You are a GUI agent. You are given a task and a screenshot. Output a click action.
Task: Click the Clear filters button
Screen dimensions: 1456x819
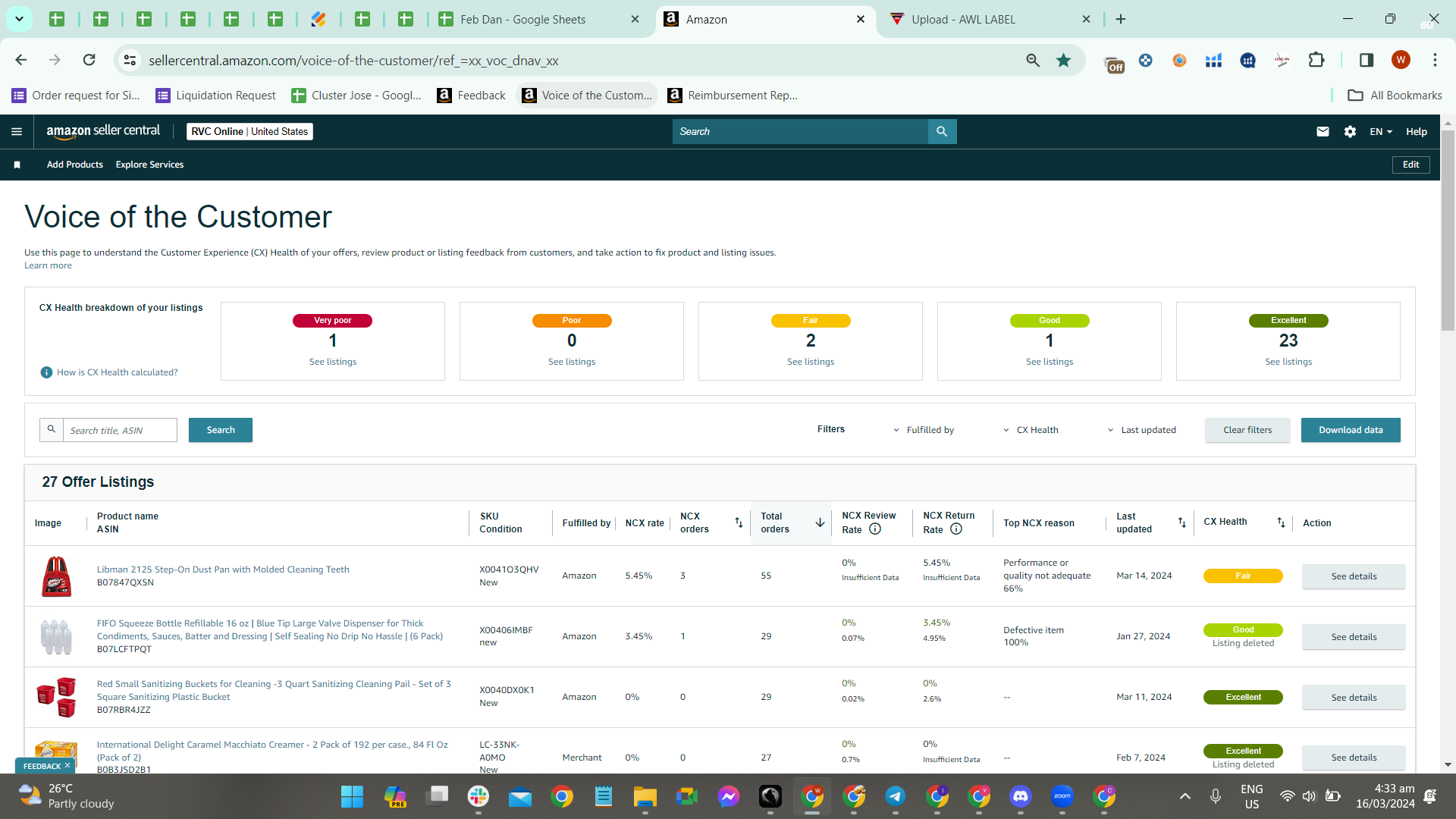tap(1247, 430)
